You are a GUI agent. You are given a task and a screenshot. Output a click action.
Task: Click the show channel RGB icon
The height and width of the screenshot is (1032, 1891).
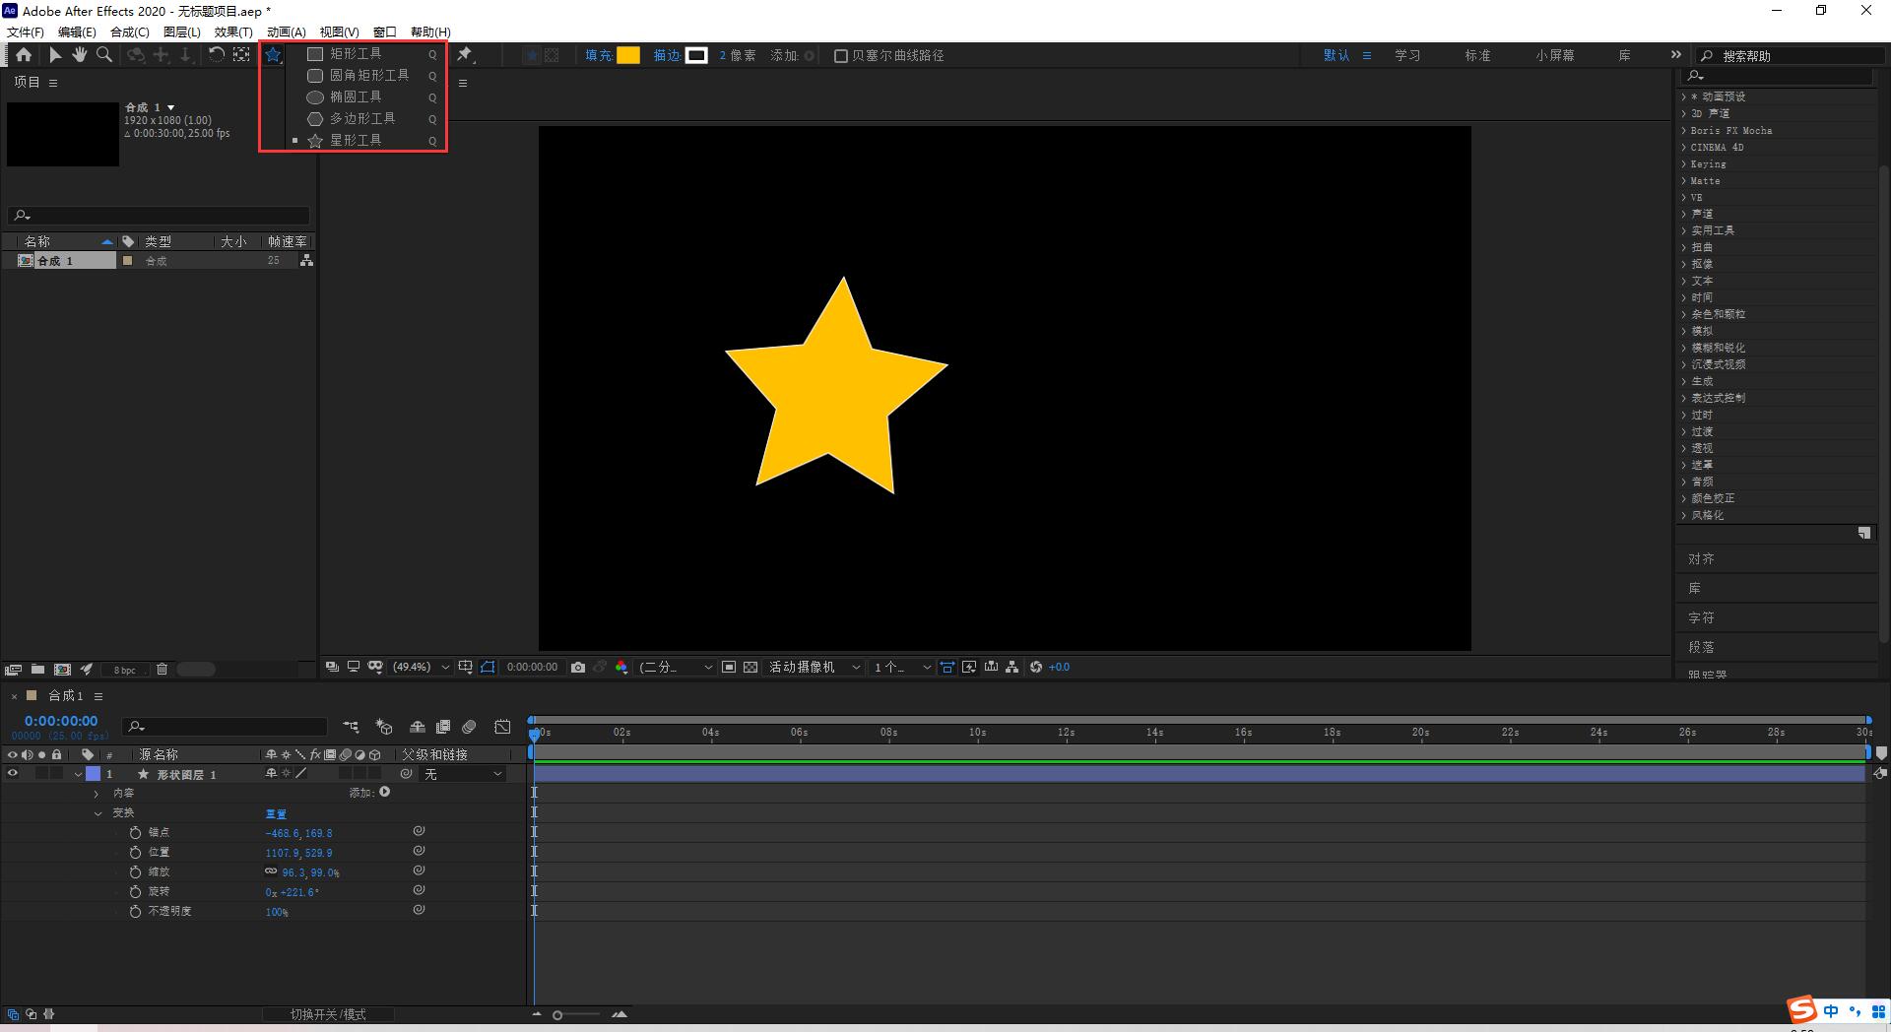click(x=621, y=667)
